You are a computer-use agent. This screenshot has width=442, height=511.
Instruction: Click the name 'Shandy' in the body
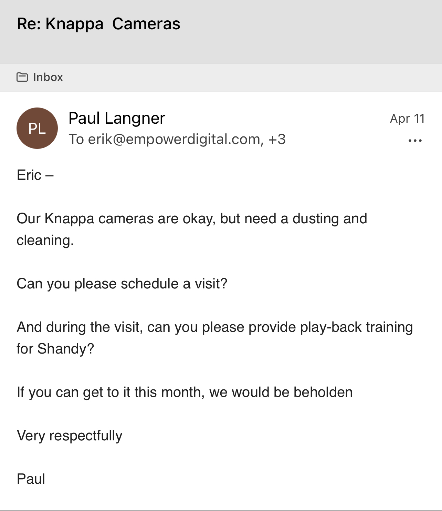coord(65,349)
